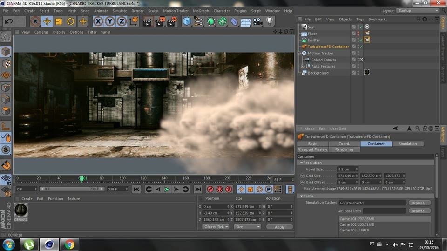Toggle Floor object visibility dots
The height and width of the screenshot is (251, 447).
[x=358, y=34]
